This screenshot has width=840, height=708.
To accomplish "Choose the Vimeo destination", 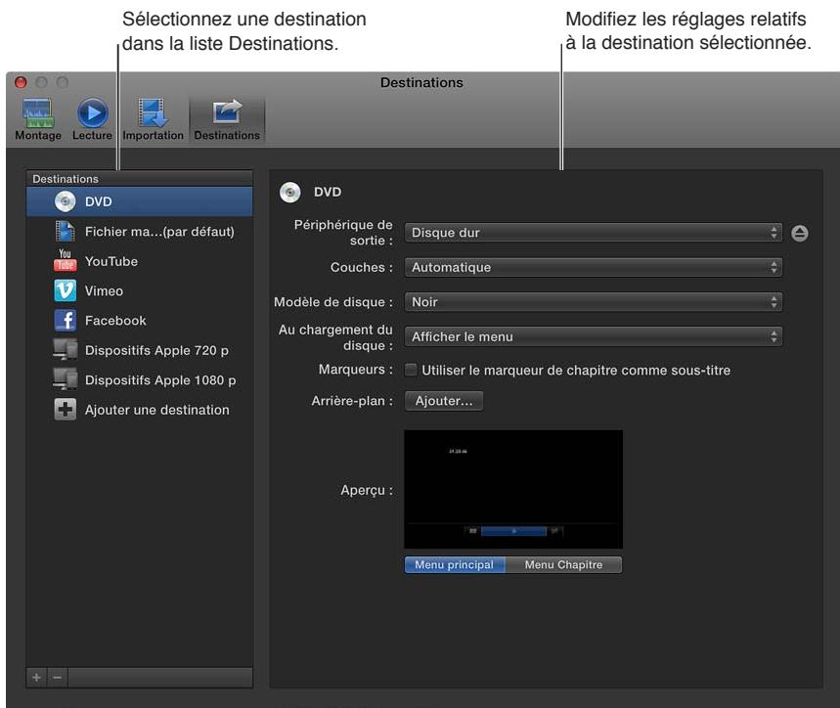I will [139, 290].
